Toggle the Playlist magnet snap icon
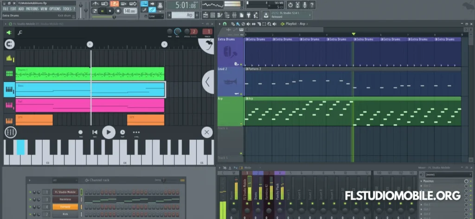This screenshot has height=219, width=475. 225,24
